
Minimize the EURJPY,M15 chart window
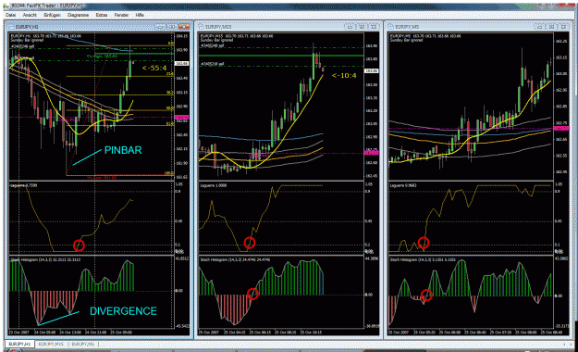pyautogui.click(x=350, y=27)
